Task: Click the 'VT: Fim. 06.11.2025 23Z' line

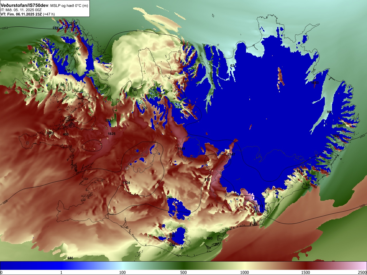Action: coord(21,14)
